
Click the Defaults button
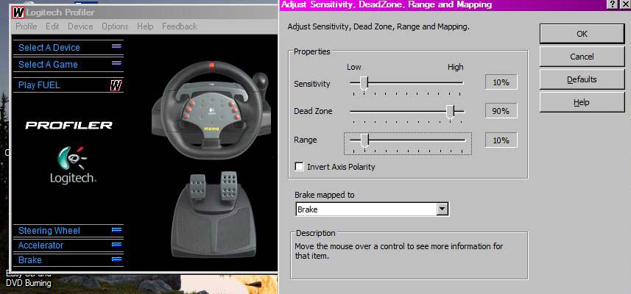point(582,79)
